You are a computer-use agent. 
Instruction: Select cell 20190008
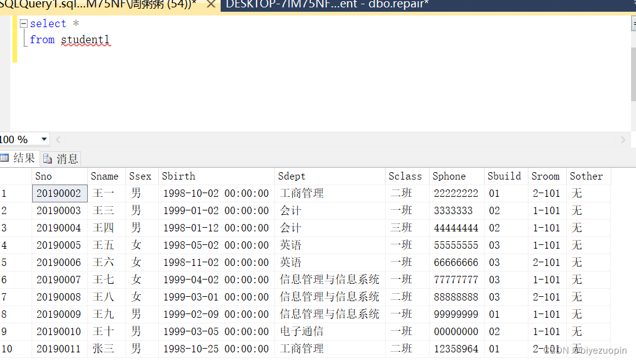tap(59, 297)
